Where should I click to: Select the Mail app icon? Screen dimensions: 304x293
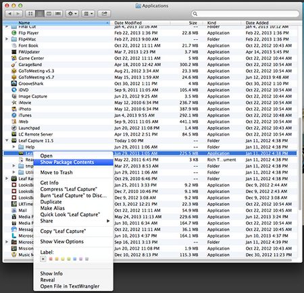click(14, 211)
